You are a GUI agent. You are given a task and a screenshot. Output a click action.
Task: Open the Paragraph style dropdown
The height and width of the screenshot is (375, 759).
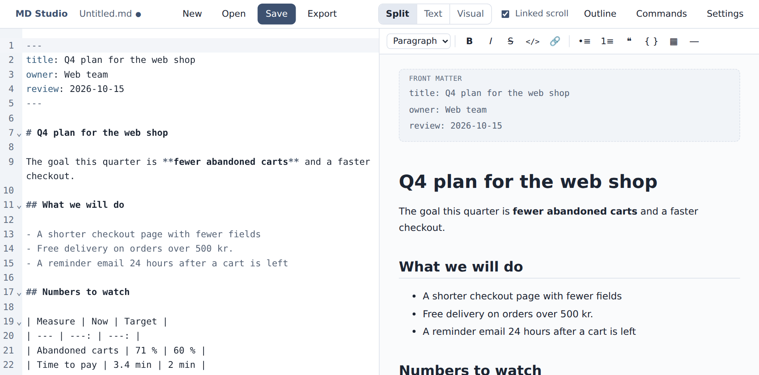[x=419, y=41]
